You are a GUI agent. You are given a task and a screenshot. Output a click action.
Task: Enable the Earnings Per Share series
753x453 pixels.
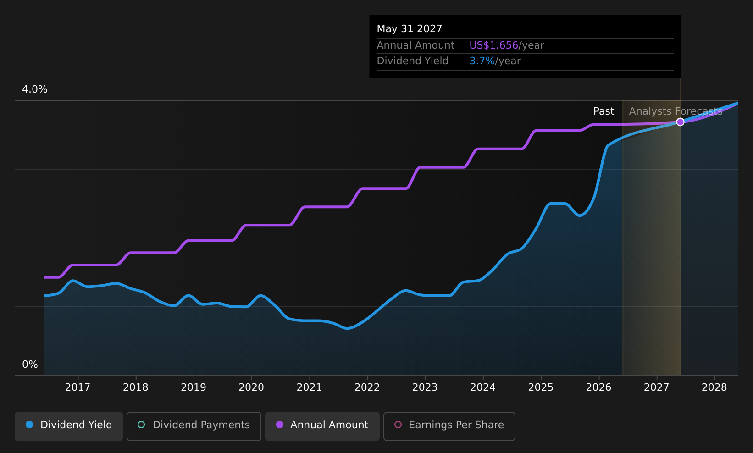[x=449, y=426]
